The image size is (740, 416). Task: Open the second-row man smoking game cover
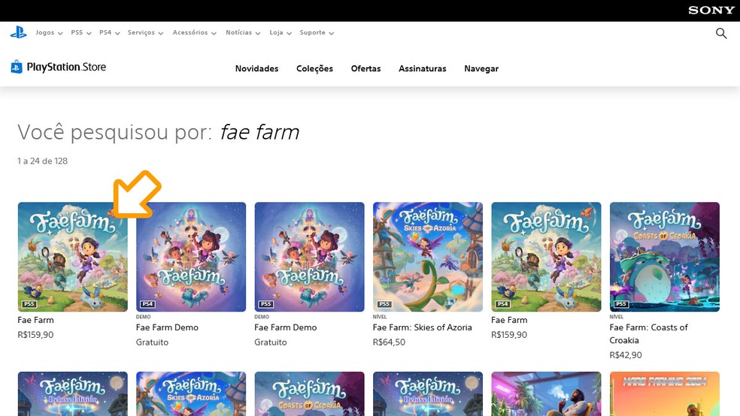547,394
